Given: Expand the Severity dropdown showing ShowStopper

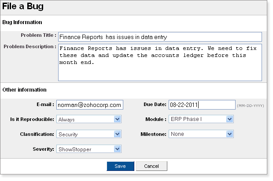Looking at the screenshot, I should pyautogui.click(x=89, y=149).
